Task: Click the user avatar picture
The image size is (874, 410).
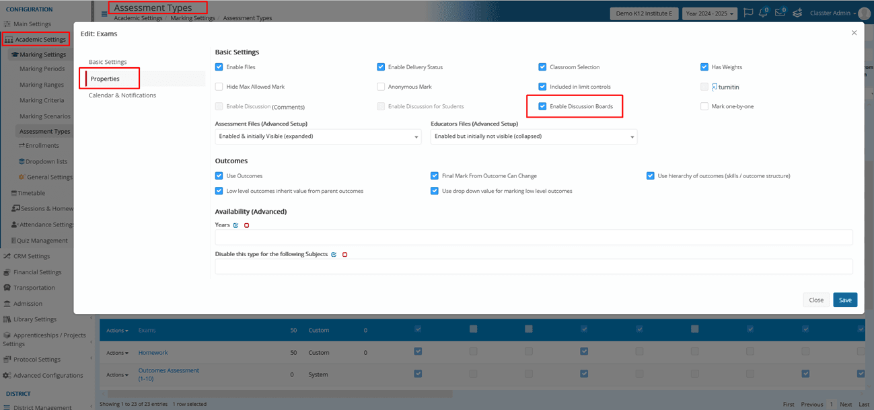Action: pyautogui.click(x=865, y=13)
